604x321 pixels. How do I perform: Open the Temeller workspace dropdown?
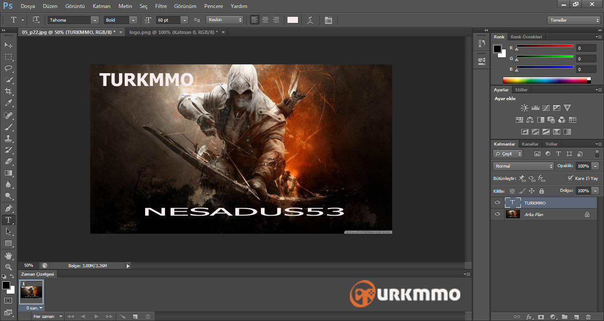click(573, 20)
